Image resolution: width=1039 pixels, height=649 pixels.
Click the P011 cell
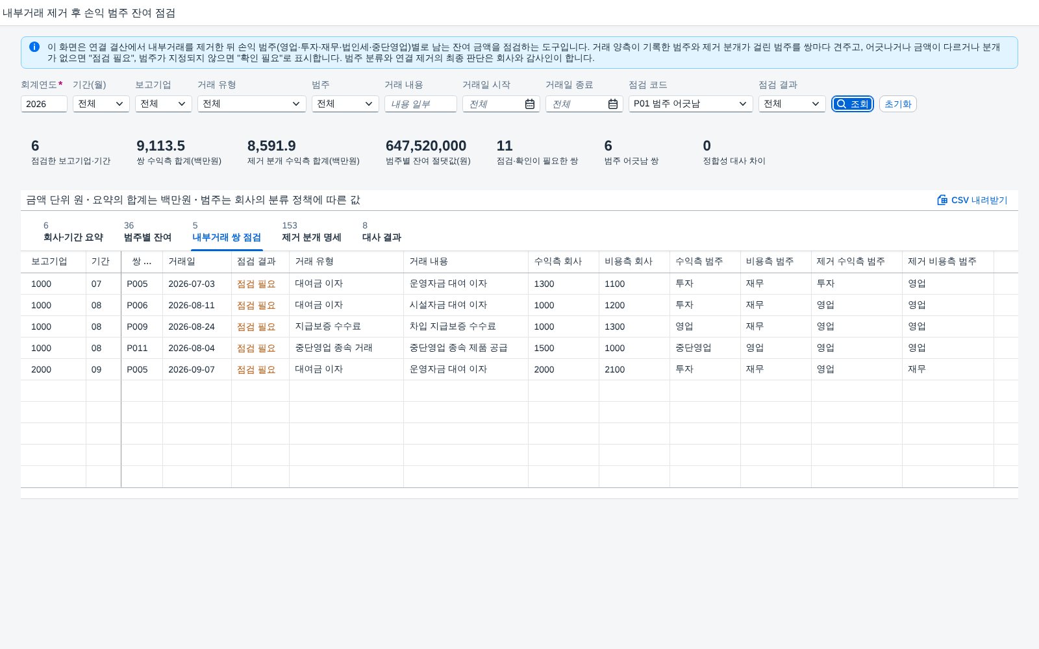pyautogui.click(x=142, y=348)
